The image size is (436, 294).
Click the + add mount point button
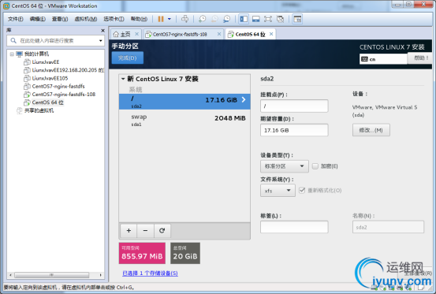coord(129,231)
